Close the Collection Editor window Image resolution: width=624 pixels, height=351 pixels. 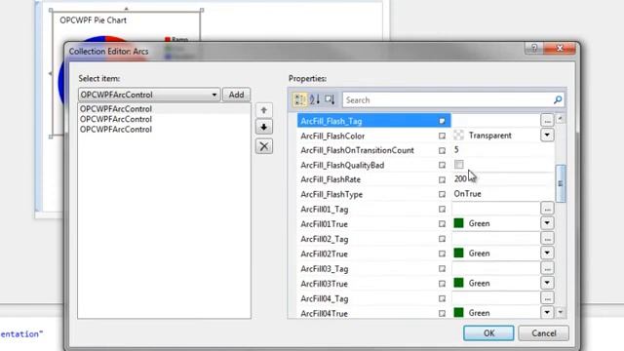point(560,48)
